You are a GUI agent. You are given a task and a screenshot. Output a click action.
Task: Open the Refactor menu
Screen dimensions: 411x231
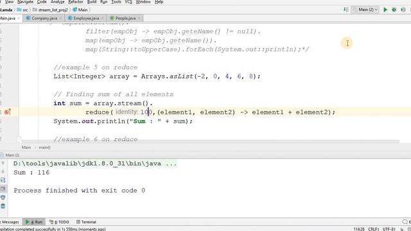click(76, 2)
